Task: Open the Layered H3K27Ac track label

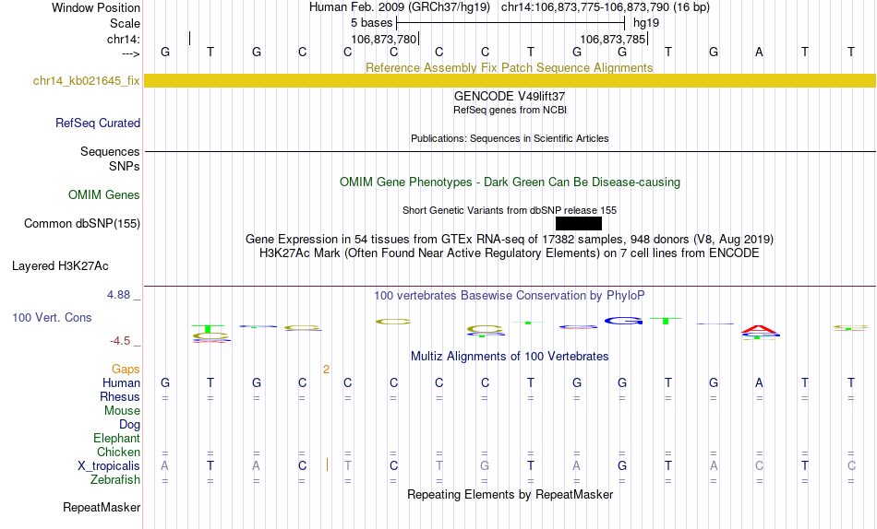Action: (60, 266)
